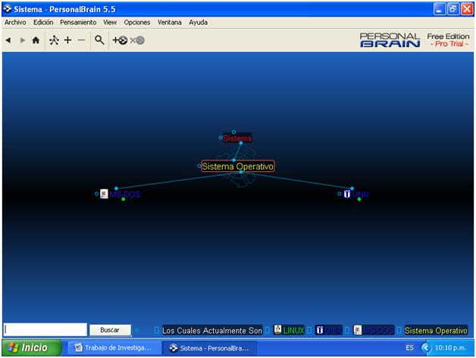Click into the search text field

pyautogui.click(x=45, y=330)
